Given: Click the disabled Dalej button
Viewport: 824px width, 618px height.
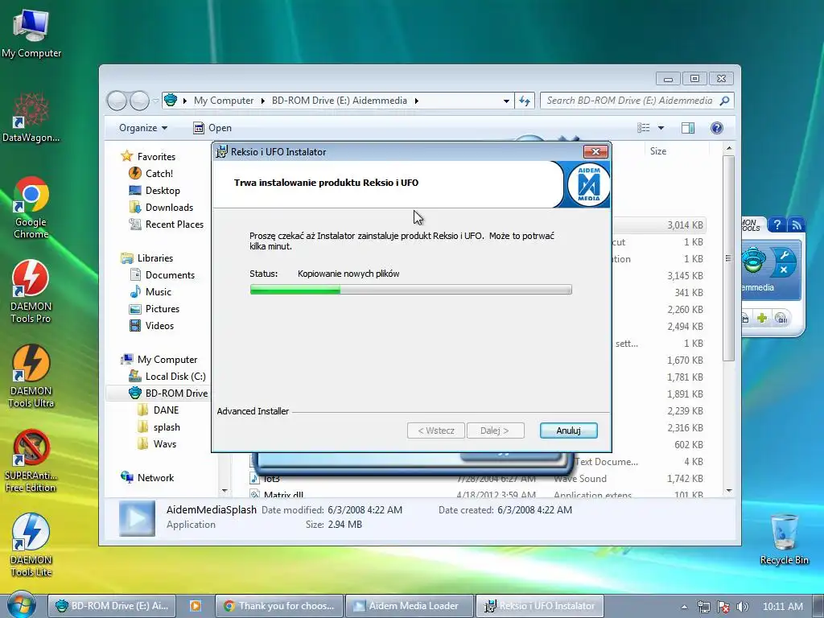Looking at the screenshot, I should coord(495,431).
